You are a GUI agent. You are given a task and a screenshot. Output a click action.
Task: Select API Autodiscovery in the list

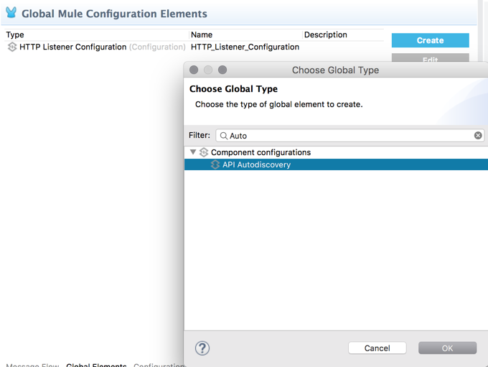click(256, 165)
